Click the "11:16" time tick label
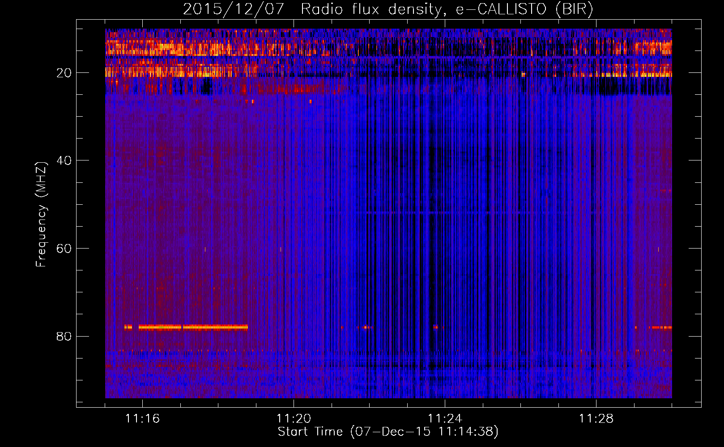The image size is (724, 447). (143, 418)
